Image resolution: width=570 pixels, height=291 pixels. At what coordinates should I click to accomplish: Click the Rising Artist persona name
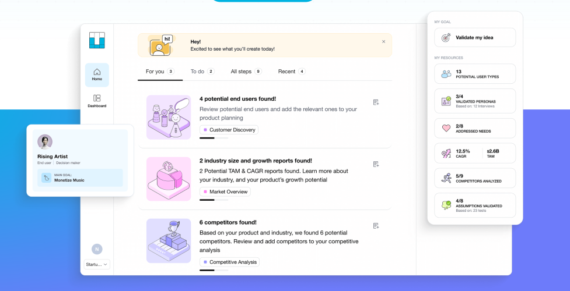tap(53, 157)
